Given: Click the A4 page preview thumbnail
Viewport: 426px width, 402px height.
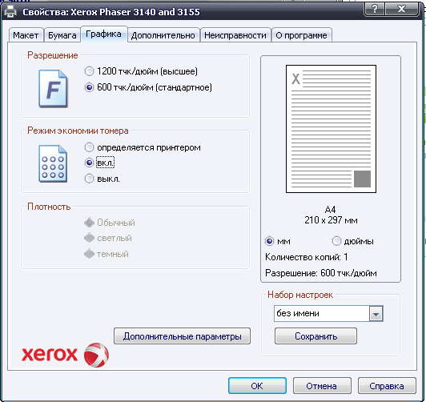Looking at the screenshot, I should click(x=331, y=129).
